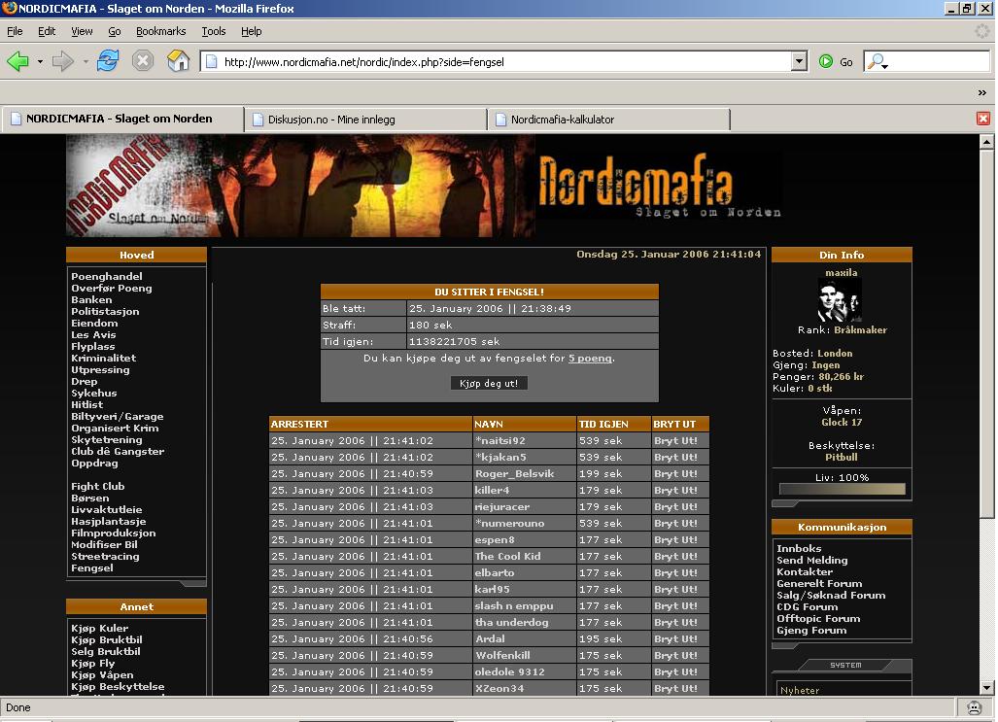Open Sykehus sidebar link

(94, 393)
